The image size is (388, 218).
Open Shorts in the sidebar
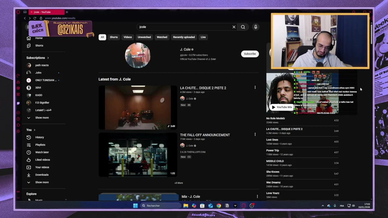click(x=39, y=45)
